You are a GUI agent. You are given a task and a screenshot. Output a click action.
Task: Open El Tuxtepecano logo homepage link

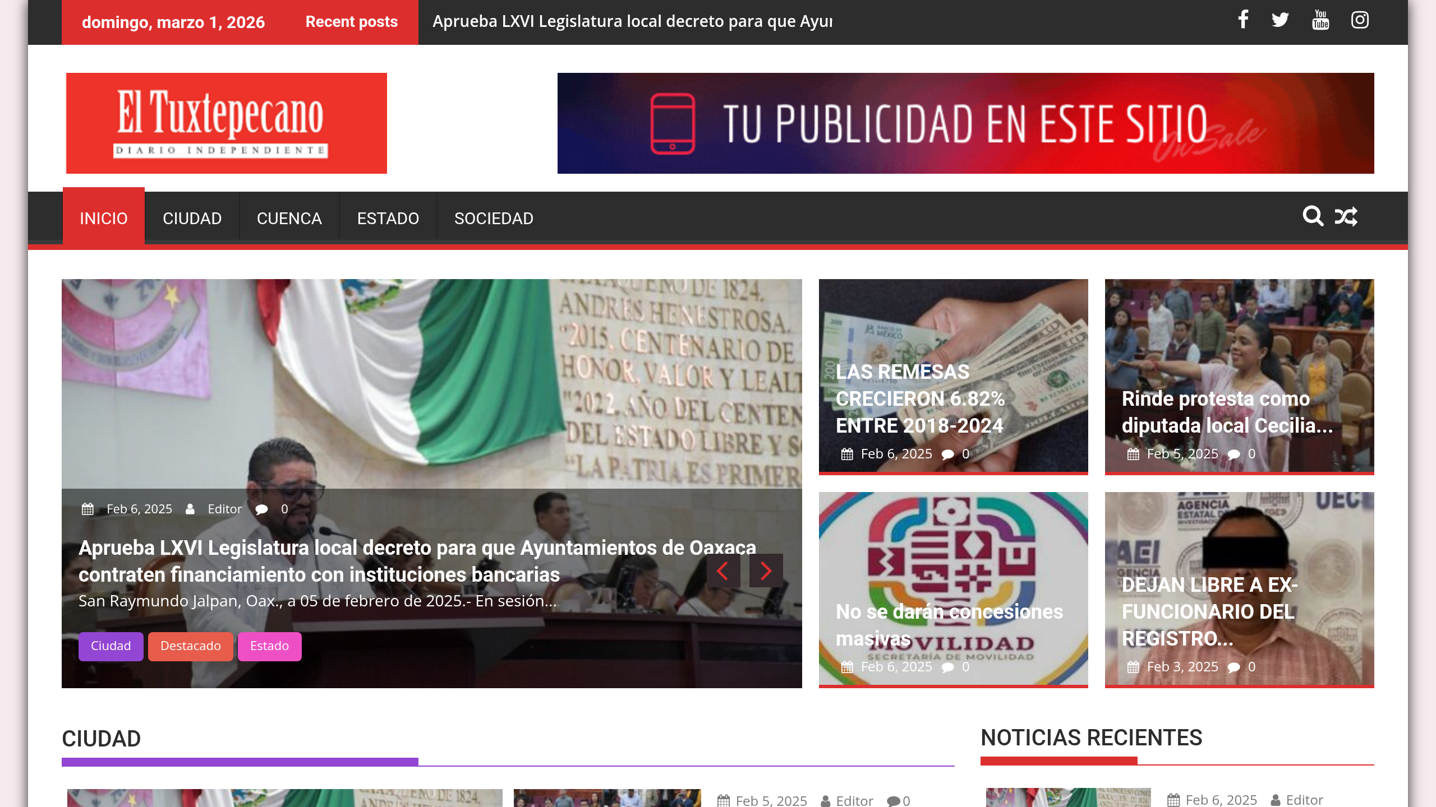pos(226,122)
